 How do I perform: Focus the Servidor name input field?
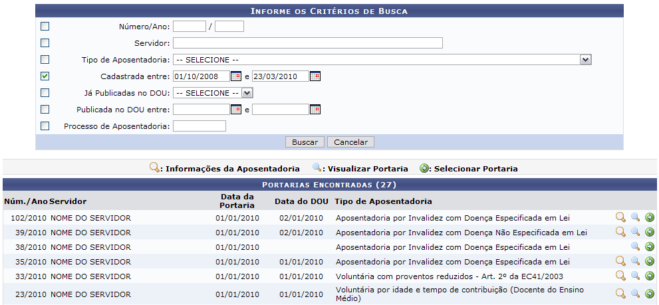click(x=308, y=43)
